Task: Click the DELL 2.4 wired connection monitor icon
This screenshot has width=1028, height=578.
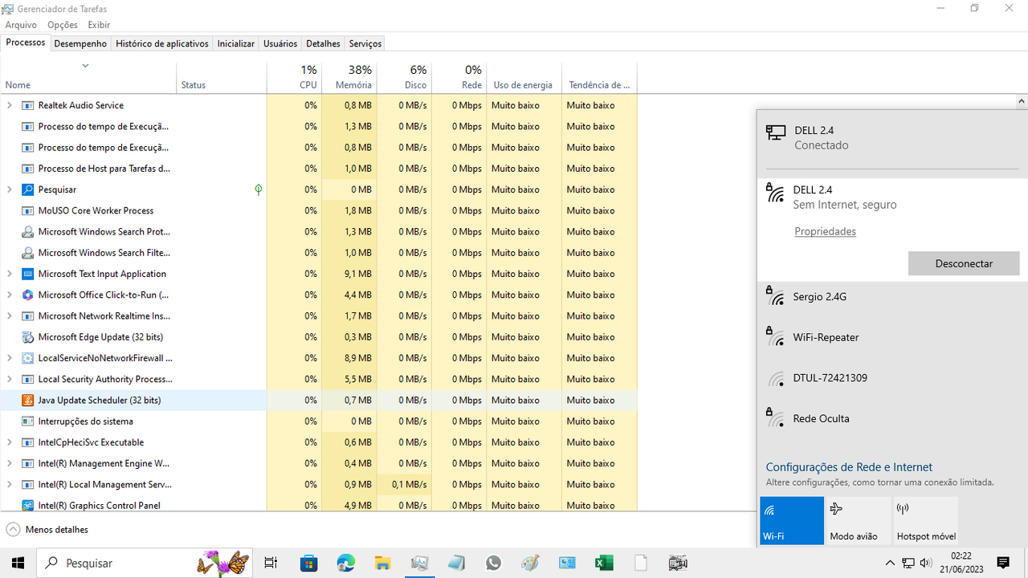Action: 776,133
